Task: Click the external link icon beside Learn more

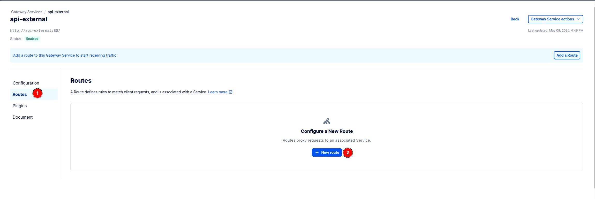Action: point(231,92)
